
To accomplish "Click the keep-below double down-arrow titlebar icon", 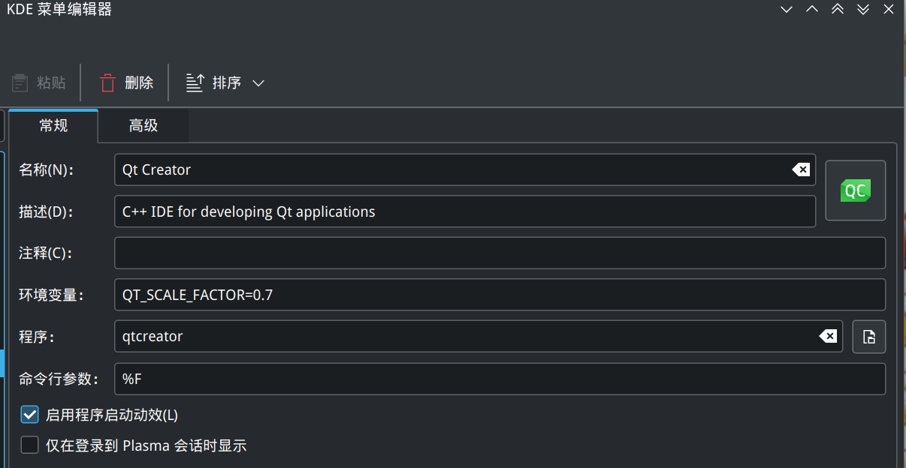I will (863, 10).
